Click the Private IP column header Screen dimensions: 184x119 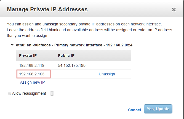pyautogui.click(x=28, y=55)
